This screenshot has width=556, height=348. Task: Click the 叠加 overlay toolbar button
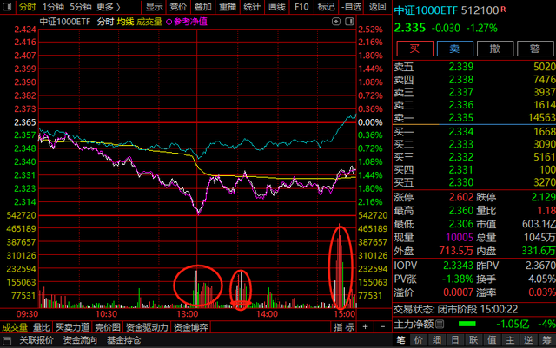[202, 7]
